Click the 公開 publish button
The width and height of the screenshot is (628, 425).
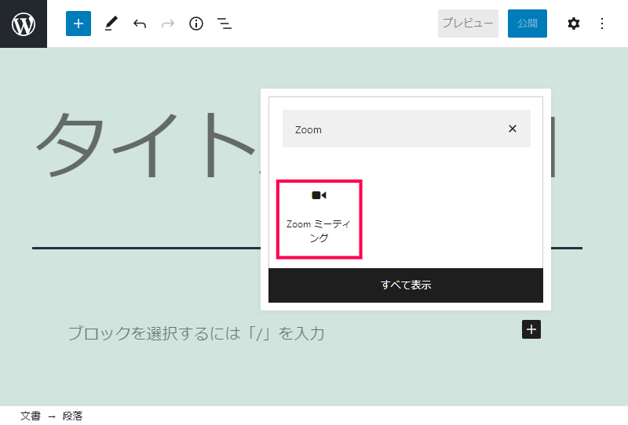click(527, 24)
